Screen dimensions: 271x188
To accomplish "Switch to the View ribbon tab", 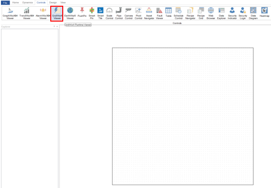I will click(x=63, y=2).
